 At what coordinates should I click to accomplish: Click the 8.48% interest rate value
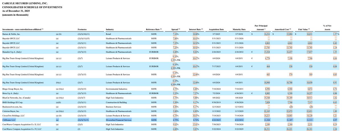(196, 89)
